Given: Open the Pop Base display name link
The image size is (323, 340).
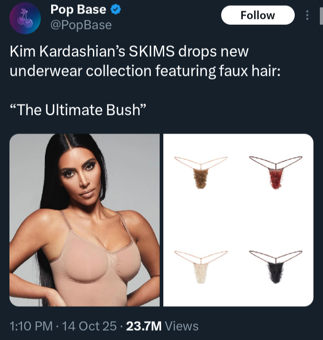Looking at the screenshot, I should [x=79, y=10].
